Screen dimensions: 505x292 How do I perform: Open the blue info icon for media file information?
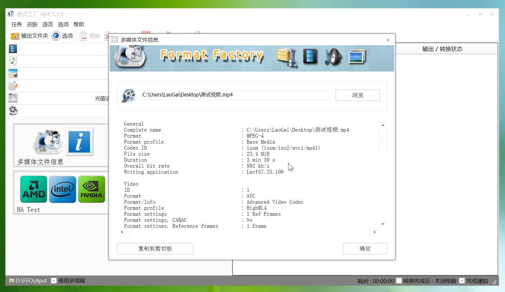[79, 142]
